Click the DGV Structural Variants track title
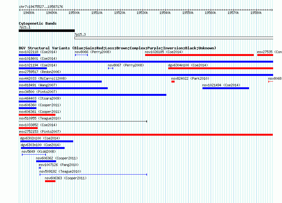The height and width of the screenshot is (203, 282). [x=117, y=48]
